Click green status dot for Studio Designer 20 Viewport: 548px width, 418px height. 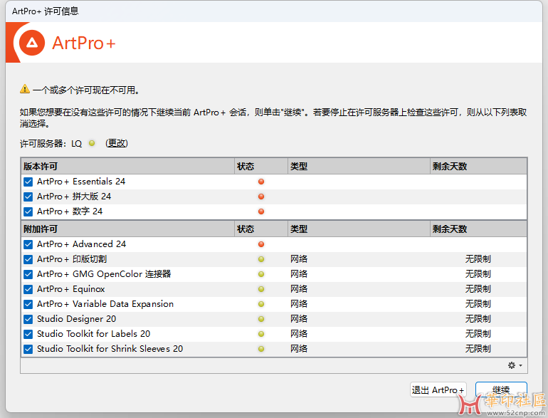pos(261,319)
